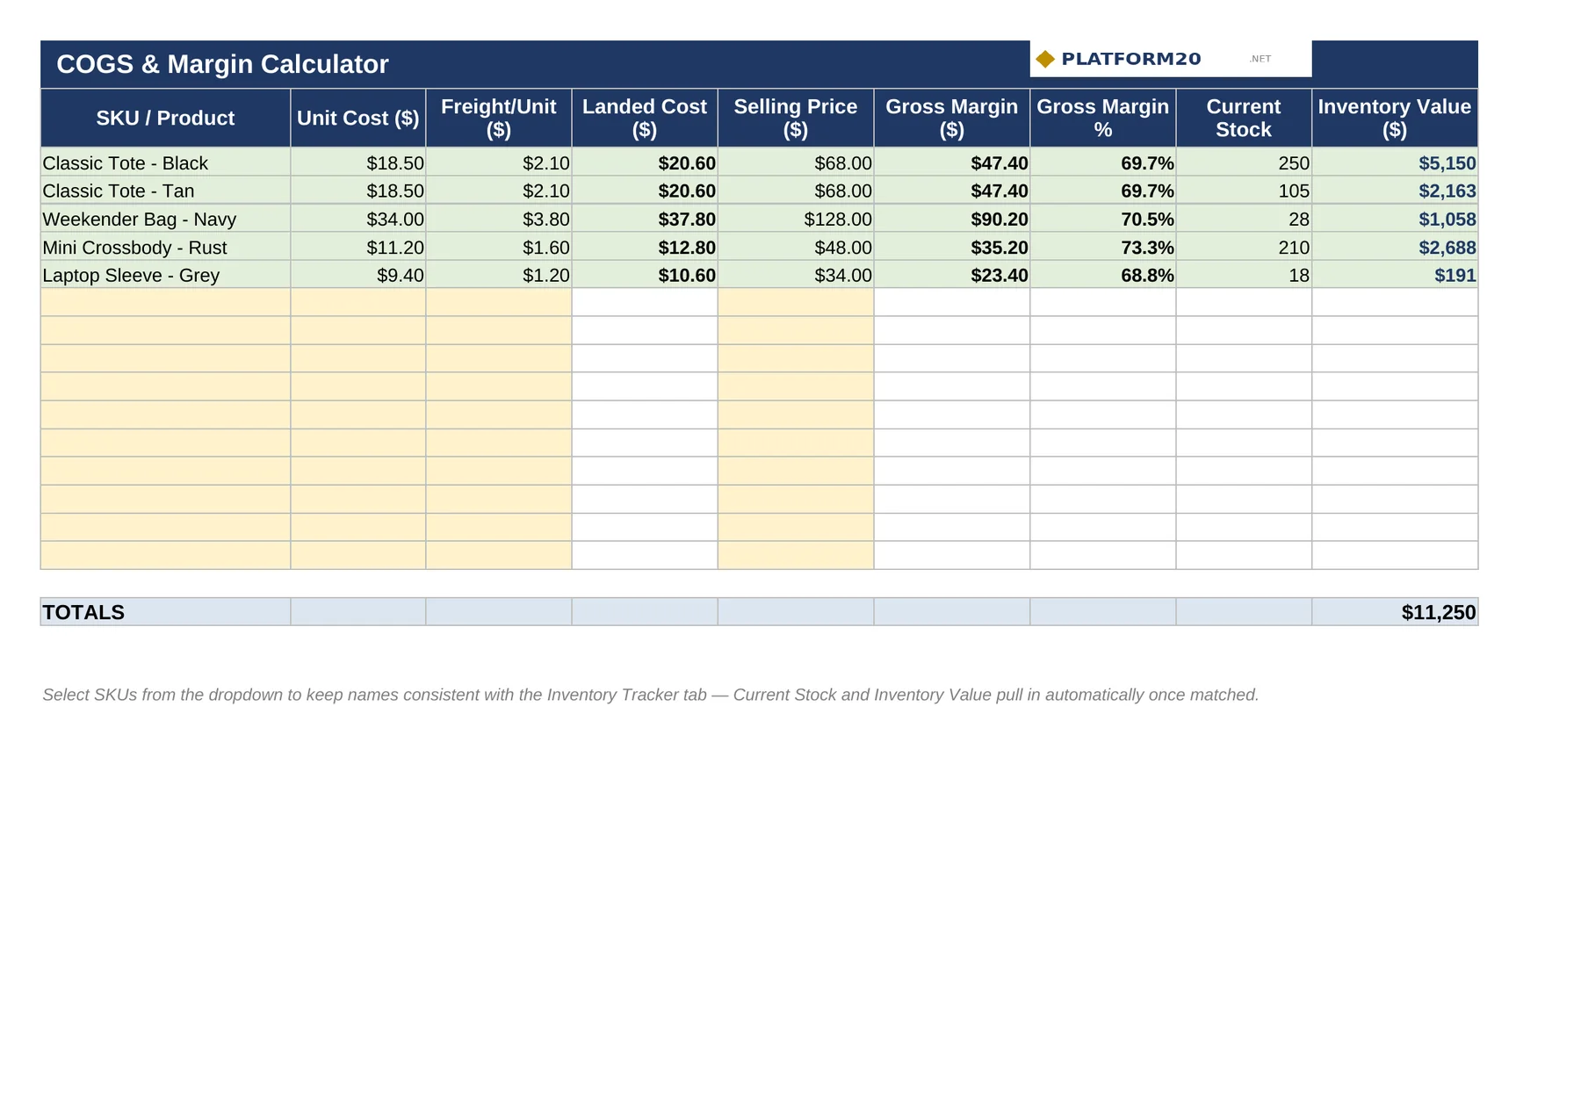This screenshot has height=1117, width=1581.
Task: Click the total inventory value $11,250
Action: click(x=1395, y=612)
